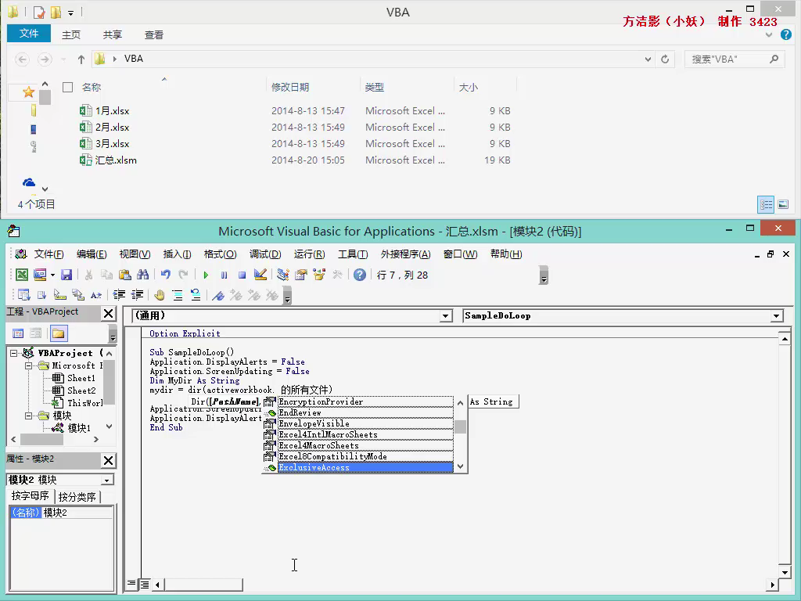Refresh the VBA folder in Explorer
This screenshot has width=801, height=601.
click(x=665, y=59)
